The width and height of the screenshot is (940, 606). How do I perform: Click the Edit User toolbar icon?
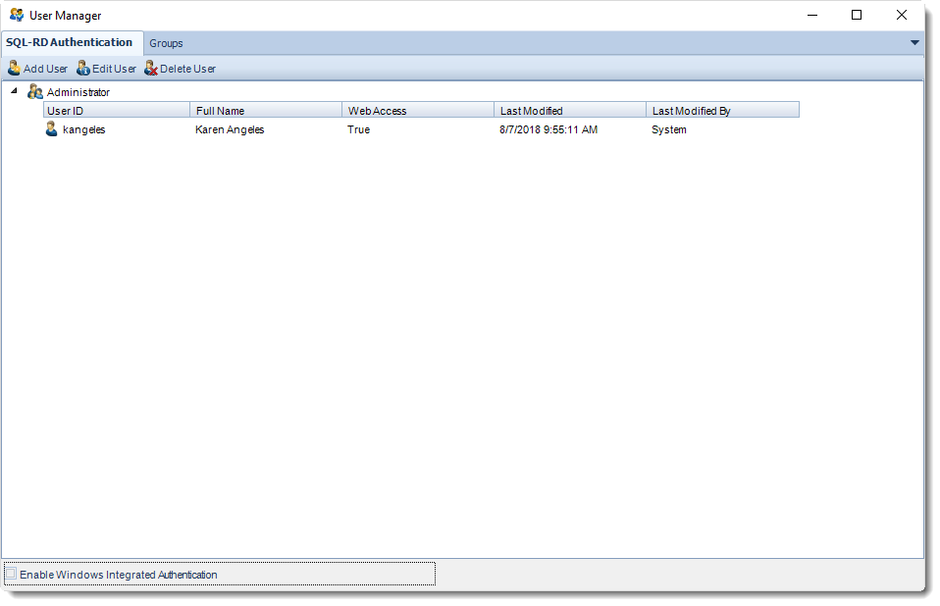(x=83, y=69)
